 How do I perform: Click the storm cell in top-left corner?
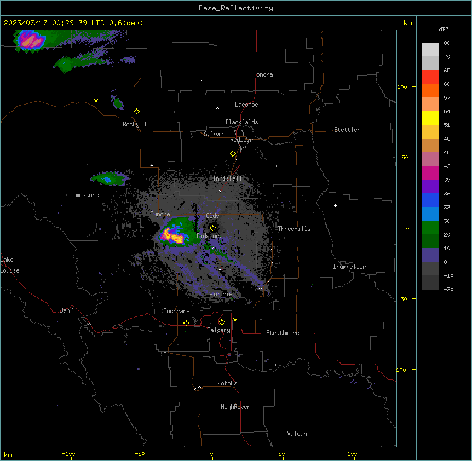coord(30,41)
